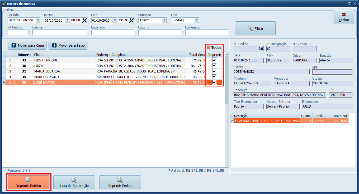Uncheck Imprimir for LUIS HENRIQUE
The image size is (359, 194).
[x=214, y=60]
